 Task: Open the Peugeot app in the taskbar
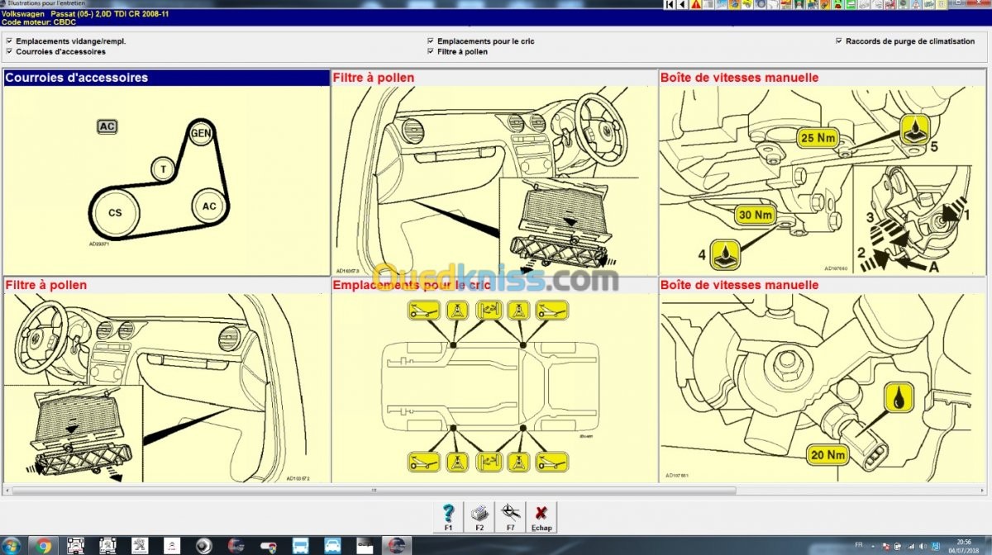click(x=139, y=546)
